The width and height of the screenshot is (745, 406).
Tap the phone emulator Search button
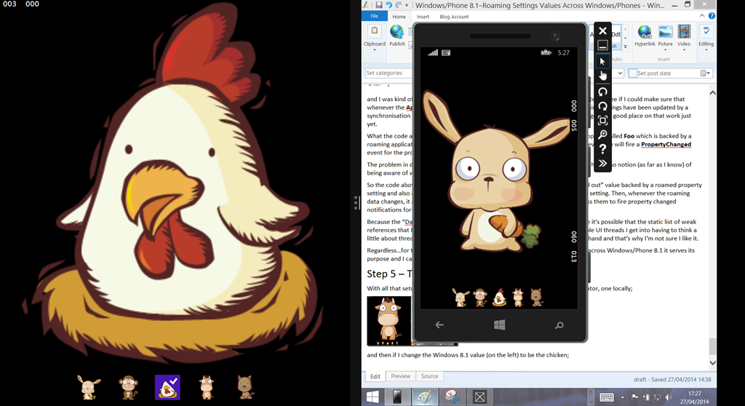[559, 325]
